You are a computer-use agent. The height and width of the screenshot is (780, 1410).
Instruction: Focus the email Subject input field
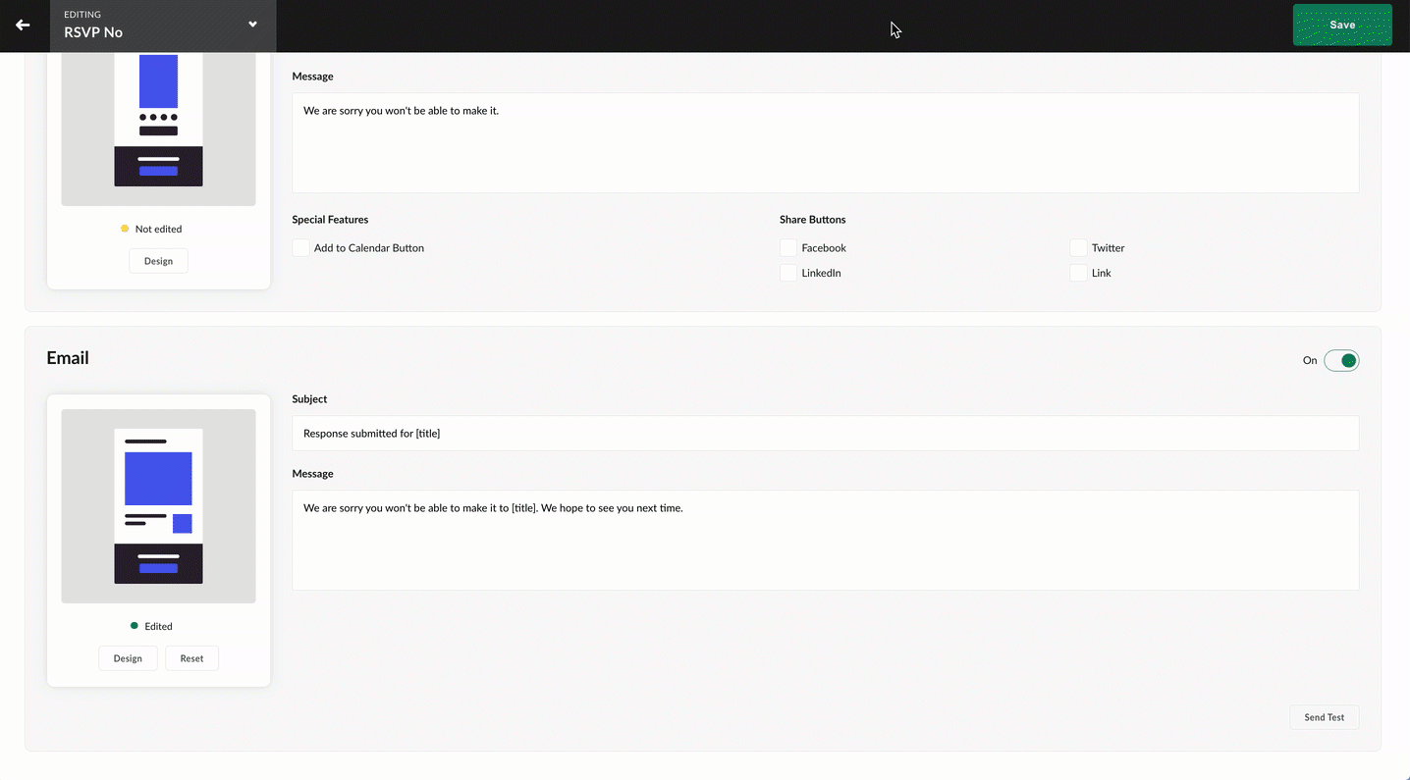[826, 433]
